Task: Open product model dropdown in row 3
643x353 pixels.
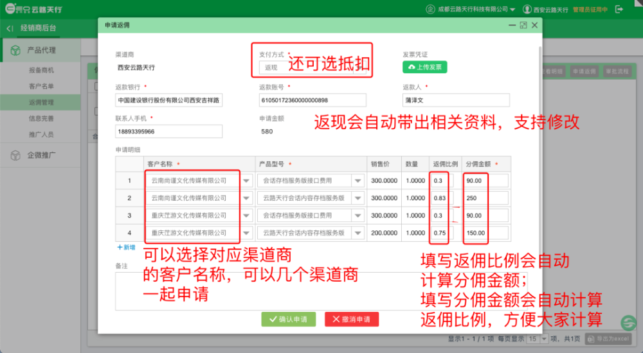Action: [358, 215]
